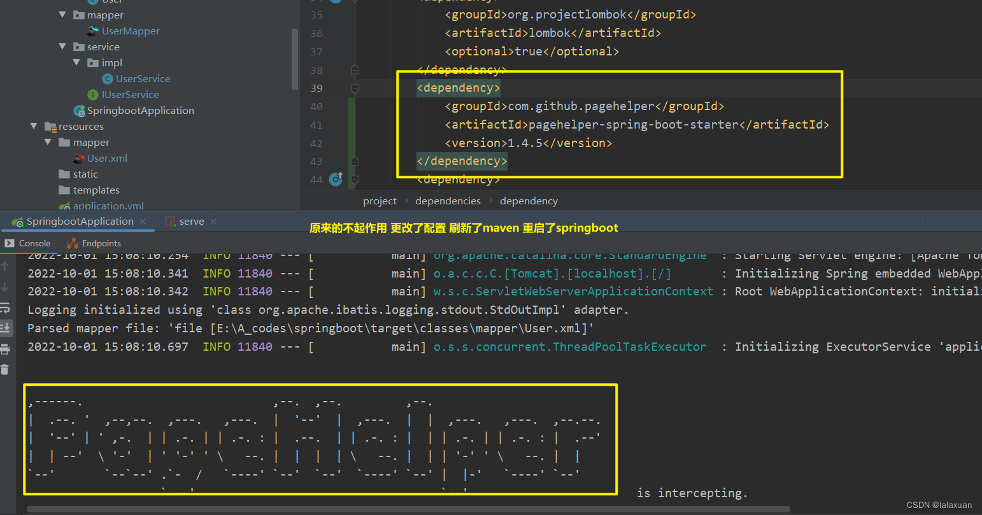Collapse the impl package node

point(76,62)
